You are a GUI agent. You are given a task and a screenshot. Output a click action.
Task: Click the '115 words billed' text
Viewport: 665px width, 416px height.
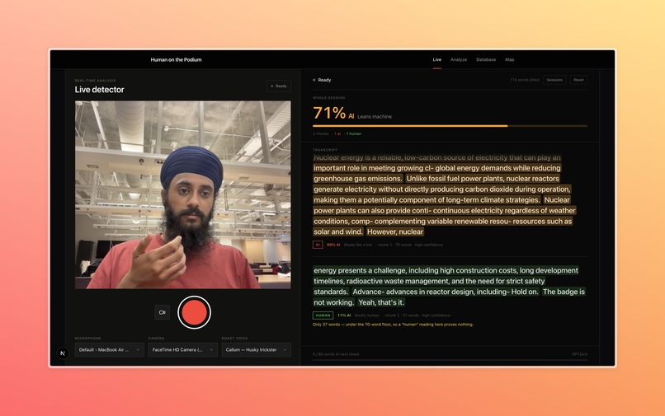[x=525, y=80]
